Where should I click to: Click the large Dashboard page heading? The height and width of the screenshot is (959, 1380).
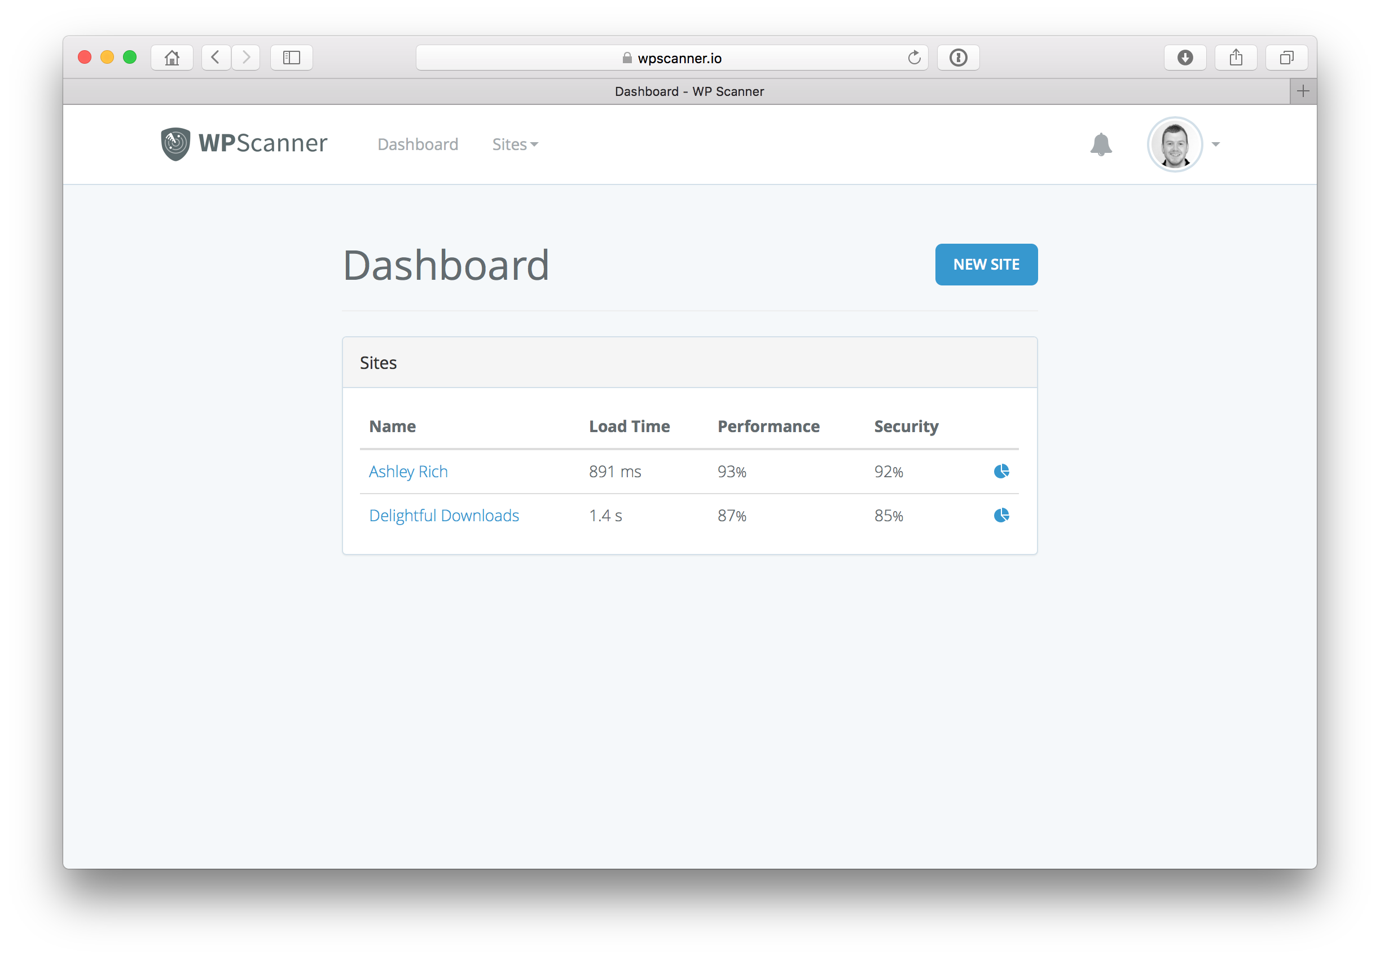[446, 265]
